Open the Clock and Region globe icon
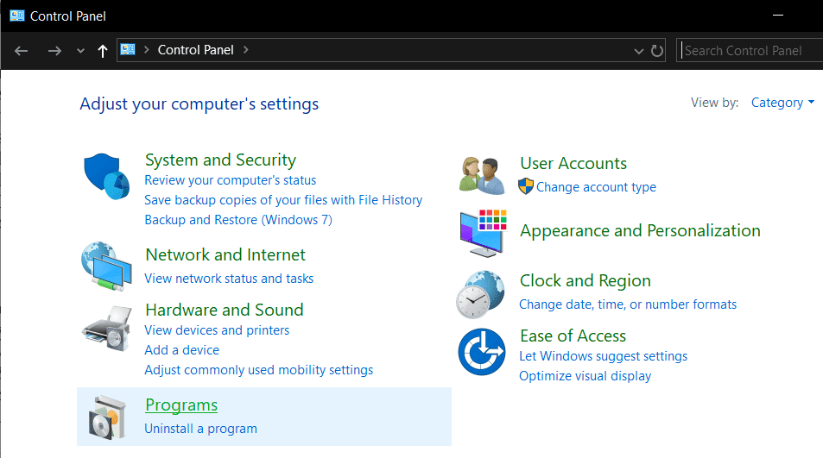 pos(481,294)
